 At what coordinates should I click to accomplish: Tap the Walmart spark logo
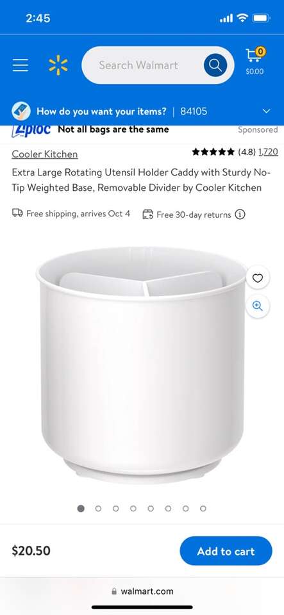coord(58,65)
